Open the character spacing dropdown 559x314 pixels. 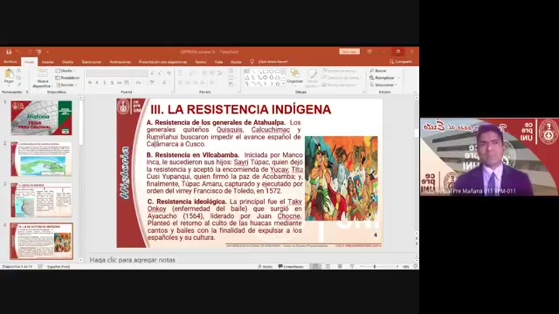tap(128, 82)
